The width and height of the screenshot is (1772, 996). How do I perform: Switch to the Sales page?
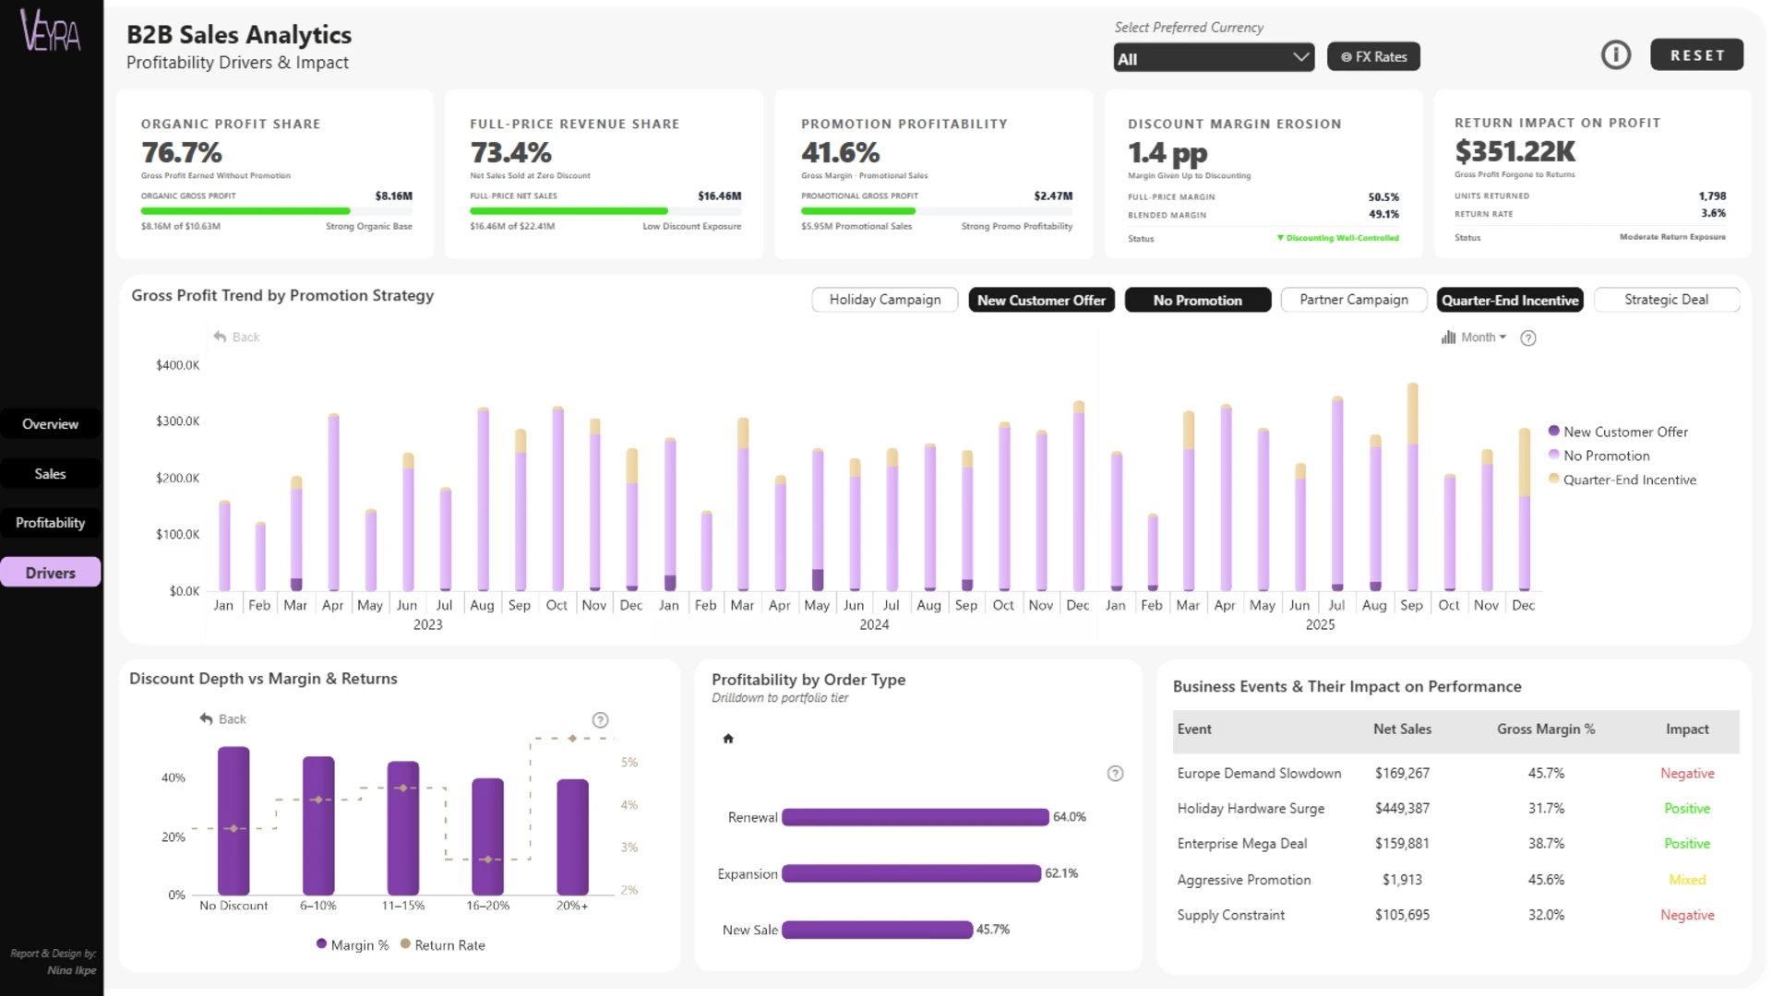click(x=51, y=474)
